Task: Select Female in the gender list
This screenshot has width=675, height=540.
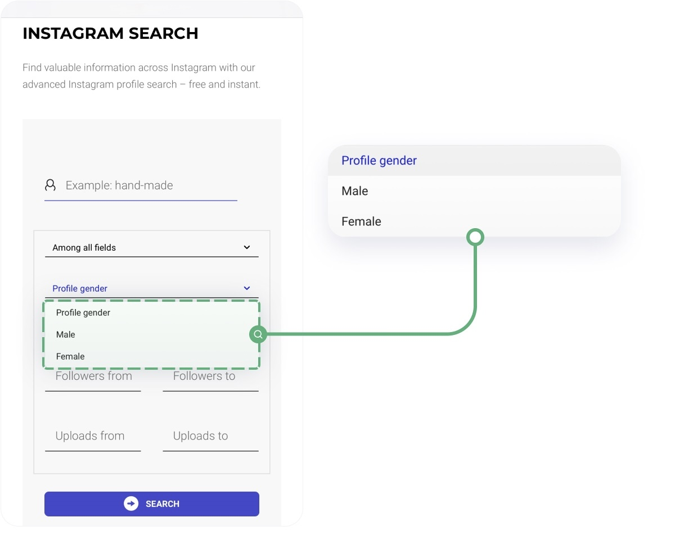Action: [70, 356]
